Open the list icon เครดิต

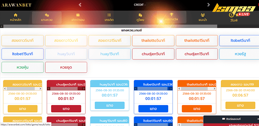click(109, 17)
